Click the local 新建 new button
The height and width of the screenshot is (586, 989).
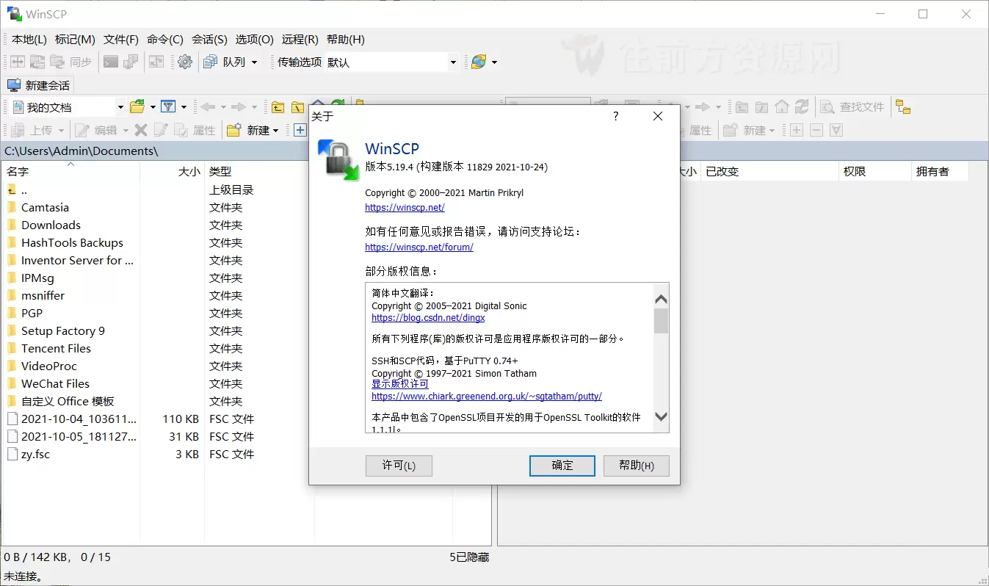coord(248,130)
